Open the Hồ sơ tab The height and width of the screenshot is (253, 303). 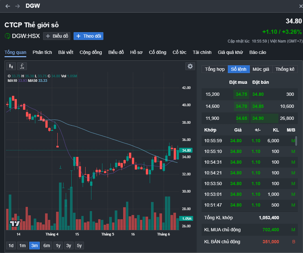[x=136, y=52]
